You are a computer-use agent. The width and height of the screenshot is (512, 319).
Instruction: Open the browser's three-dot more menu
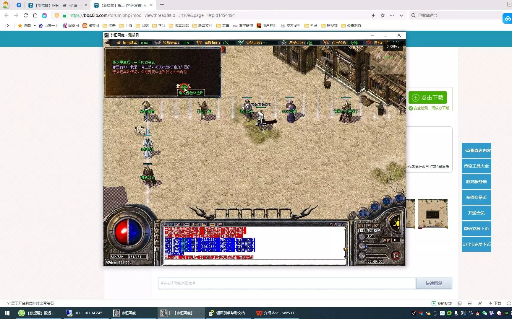point(392,15)
